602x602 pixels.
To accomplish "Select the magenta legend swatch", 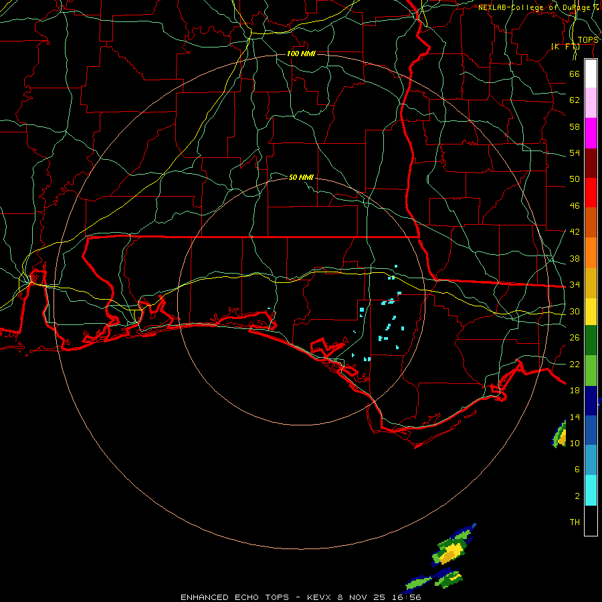I will [591, 133].
